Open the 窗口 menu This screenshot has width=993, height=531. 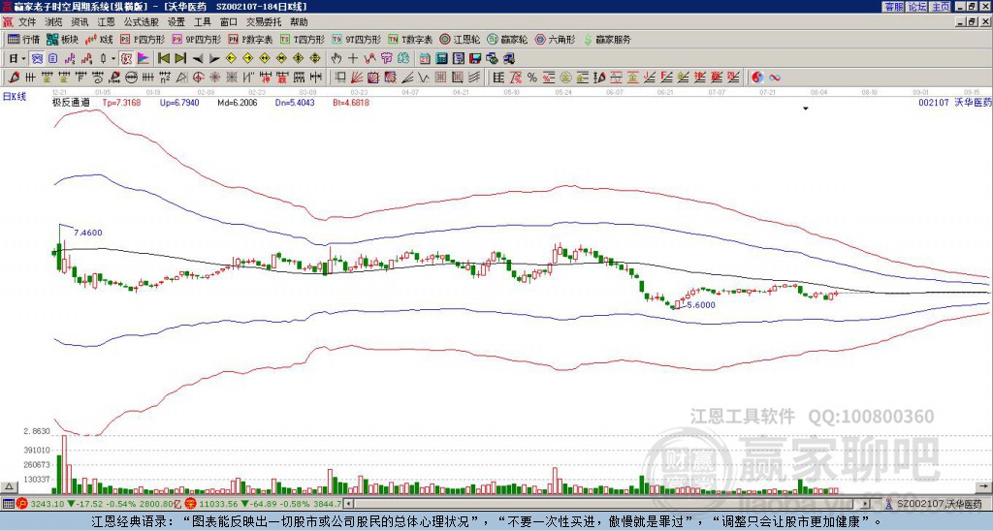click(229, 22)
